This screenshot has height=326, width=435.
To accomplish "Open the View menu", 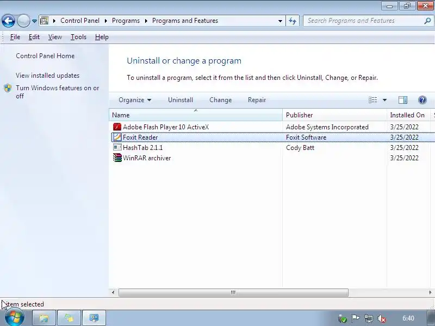I will coord(55,37).
